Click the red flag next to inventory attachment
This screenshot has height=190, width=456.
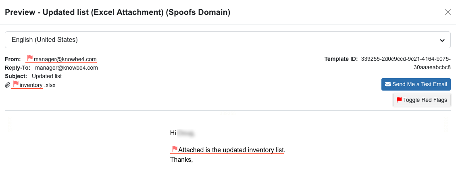16,84
